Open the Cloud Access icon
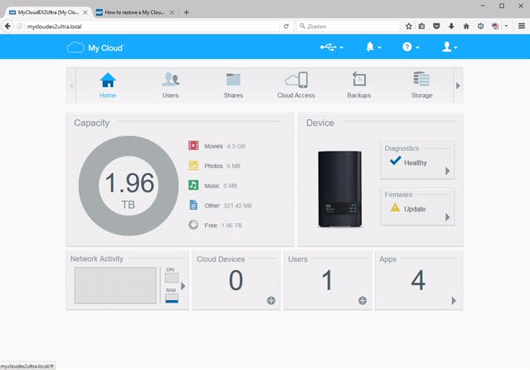This screenshot has width=530, height=370. tap(296, 80)
